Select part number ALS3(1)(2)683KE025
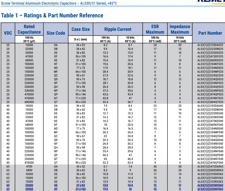 pos(210,60)
